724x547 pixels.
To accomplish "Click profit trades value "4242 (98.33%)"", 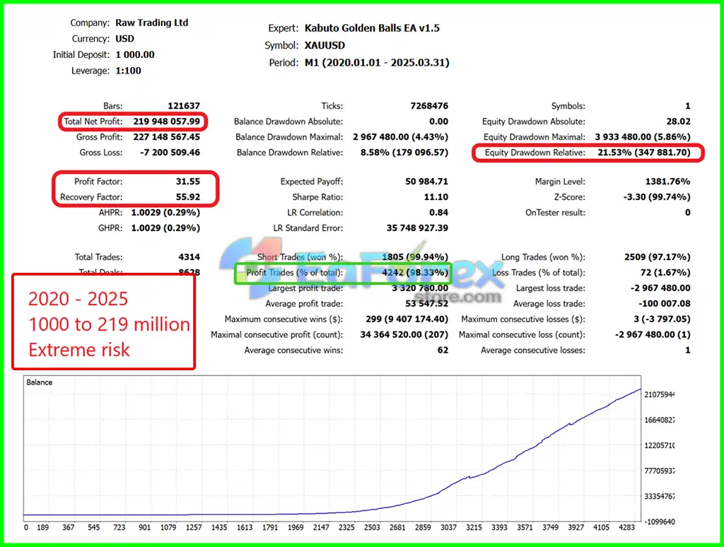I will click(x=415, y=272).
